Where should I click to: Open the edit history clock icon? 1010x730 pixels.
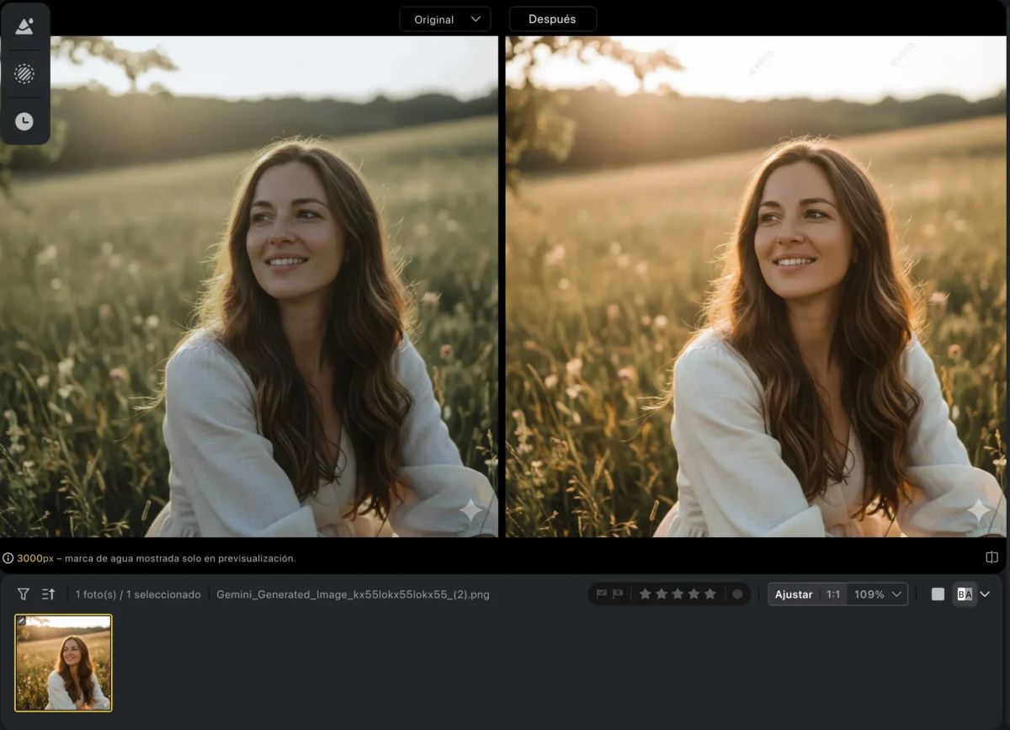(25, 120)
